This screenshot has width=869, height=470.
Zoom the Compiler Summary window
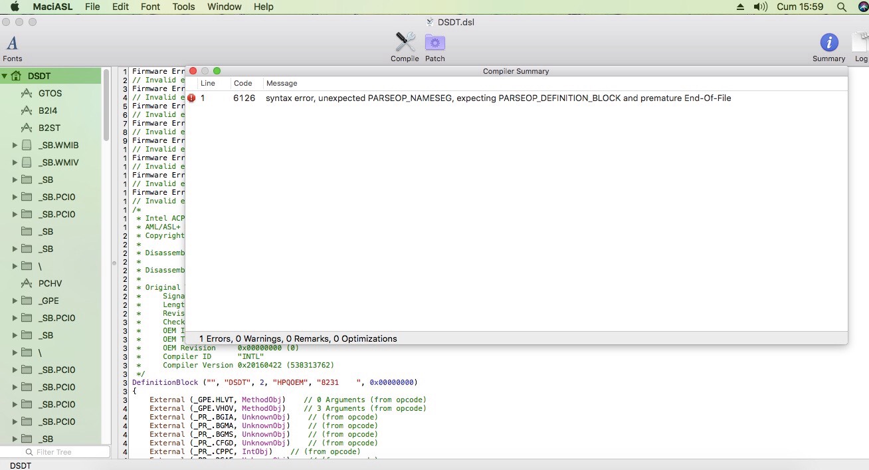point(217,71)
